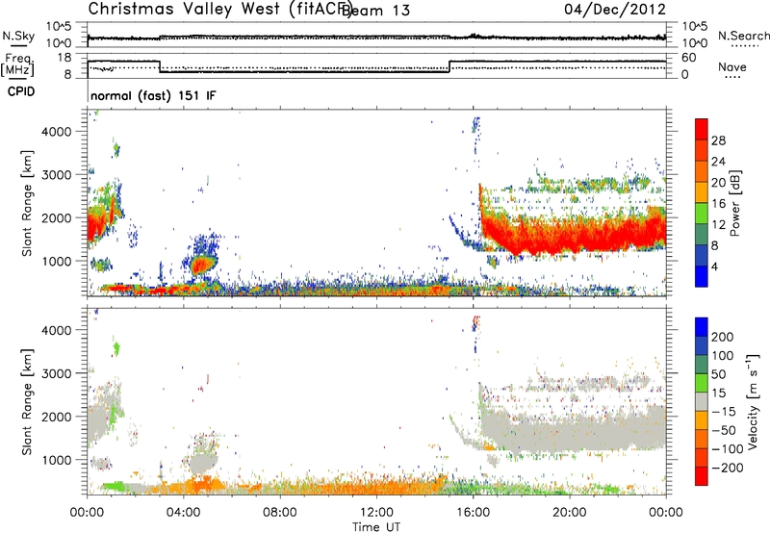Click the Power [dB] color bar
Image resolution: width=770 pixels, height=533 pixels.
(x=702, y=203)
